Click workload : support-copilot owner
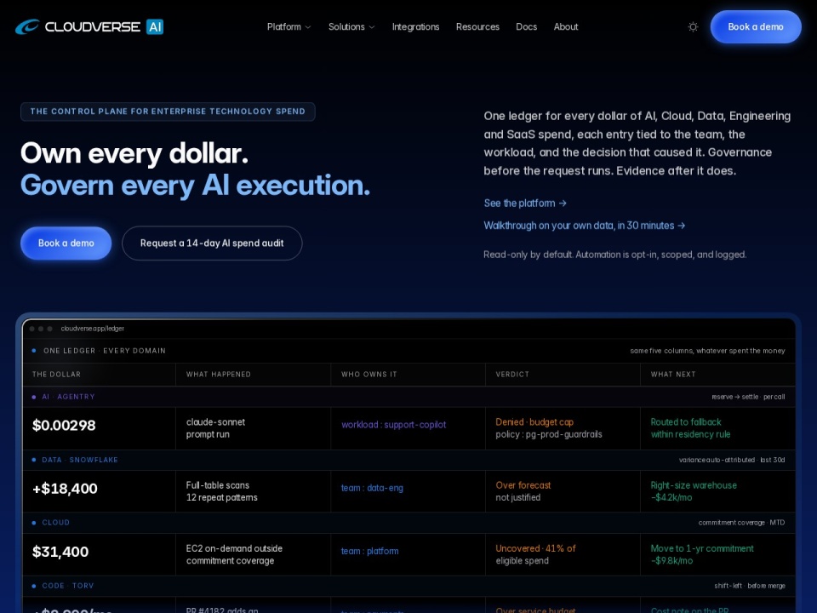 point(393,425)
